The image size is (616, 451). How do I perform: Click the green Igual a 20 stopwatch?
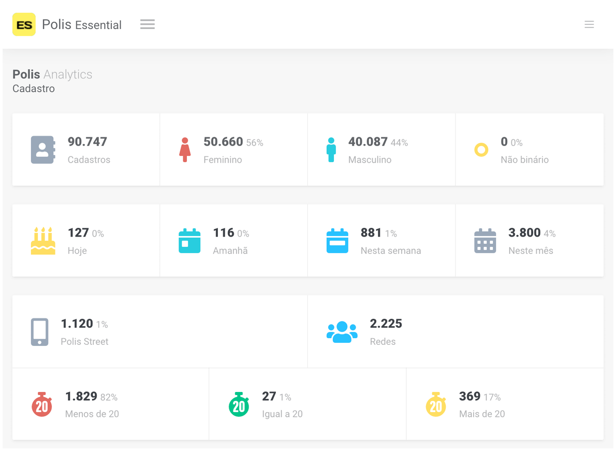(x=239, y=405)
